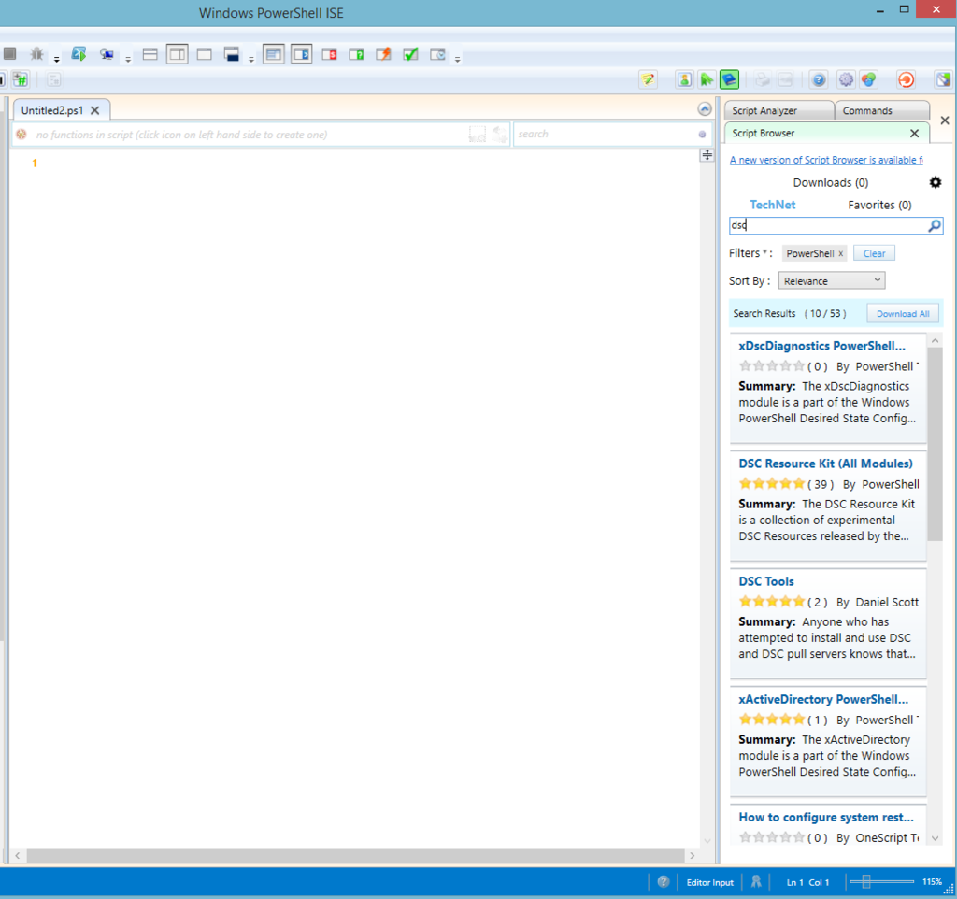The height and width of the screenshot is (899, 957).
Task: Click the green checkmark window icon
Action: pyautogui.click(x=411, y=54)
